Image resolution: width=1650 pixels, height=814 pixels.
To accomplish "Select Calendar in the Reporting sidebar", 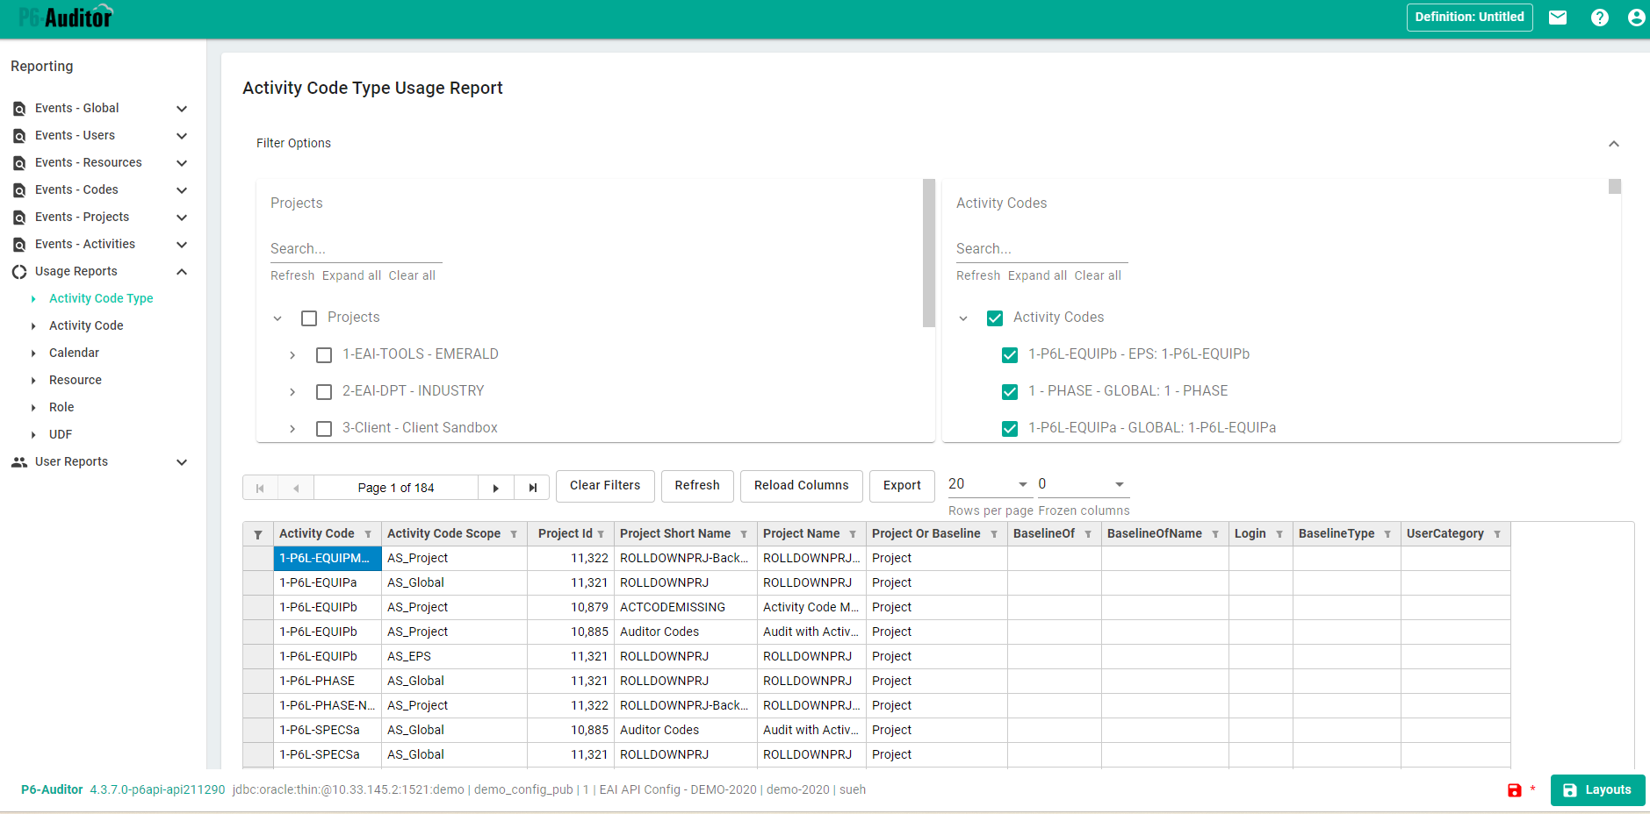I will click(x=74, y=353).
